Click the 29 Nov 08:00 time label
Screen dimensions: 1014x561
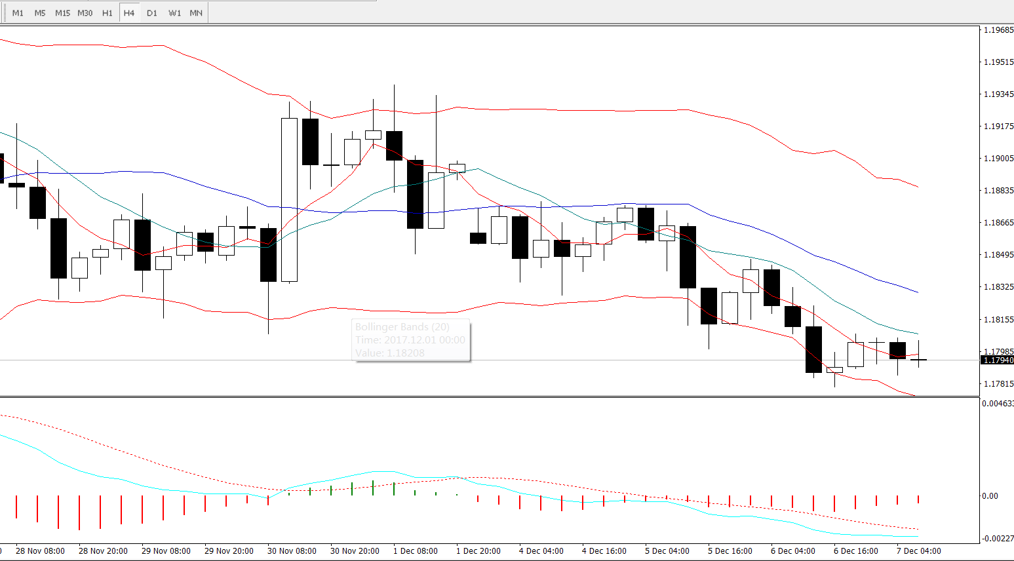click(x=166, y=551)
